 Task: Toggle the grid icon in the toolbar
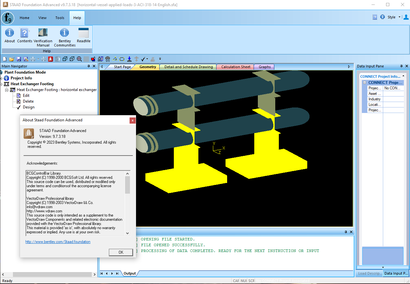(86, 59)
